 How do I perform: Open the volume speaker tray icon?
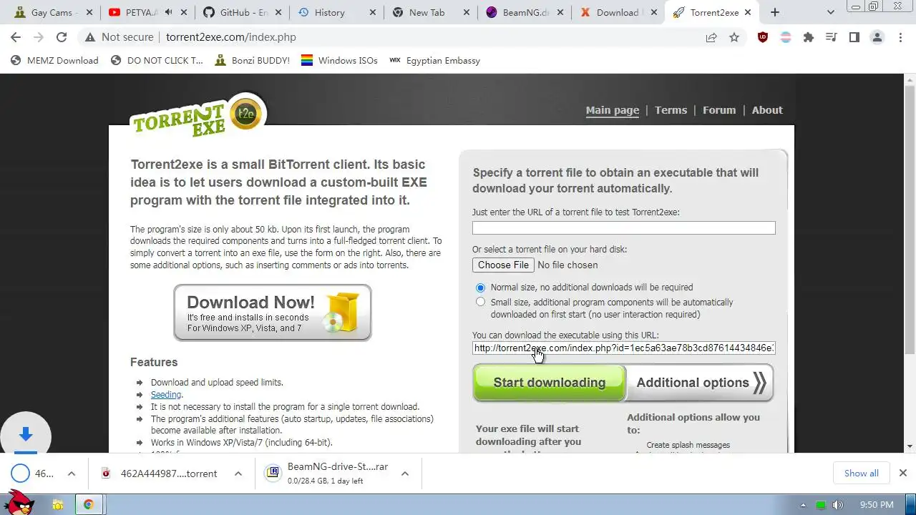pos(838,505)
